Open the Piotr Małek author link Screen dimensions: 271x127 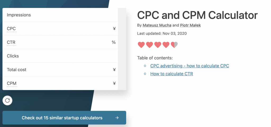pyautogui.click(x=190, y=25)
